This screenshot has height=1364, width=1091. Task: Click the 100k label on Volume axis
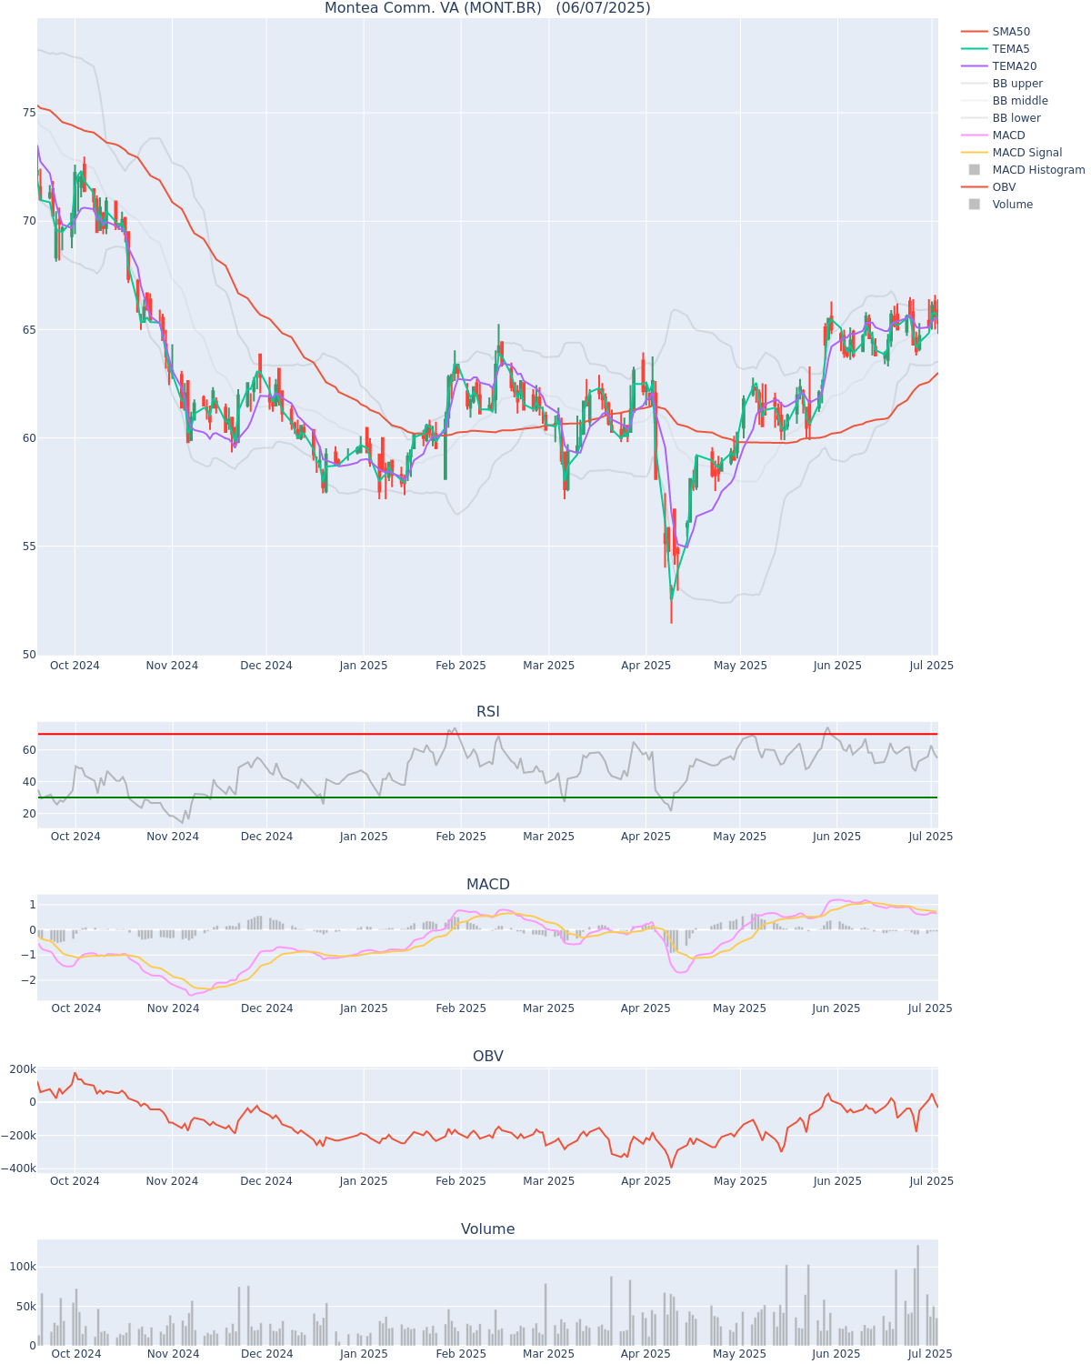point(23,1267)
